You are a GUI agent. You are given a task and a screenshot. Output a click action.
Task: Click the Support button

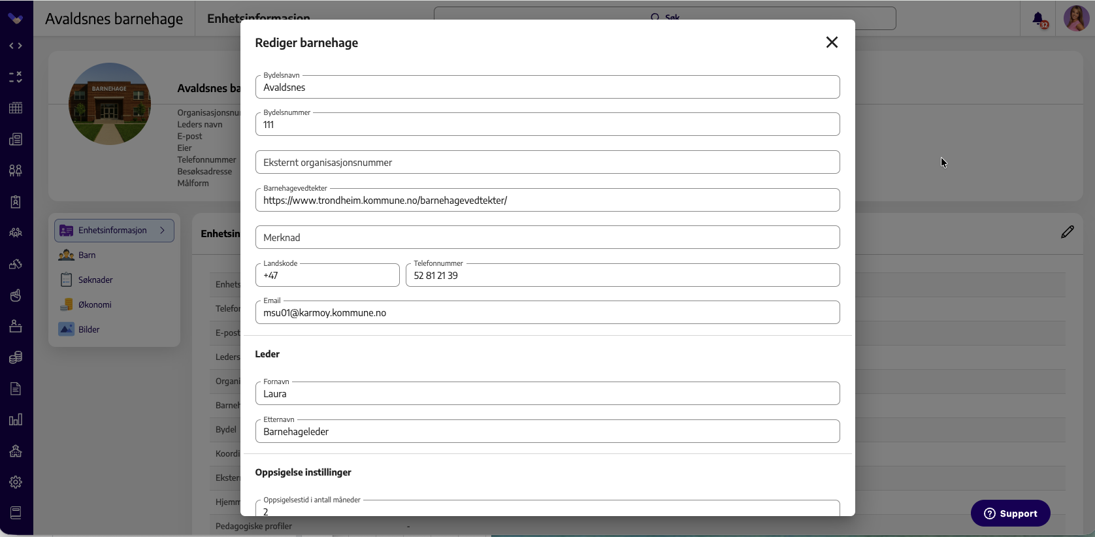[1011, 513]
